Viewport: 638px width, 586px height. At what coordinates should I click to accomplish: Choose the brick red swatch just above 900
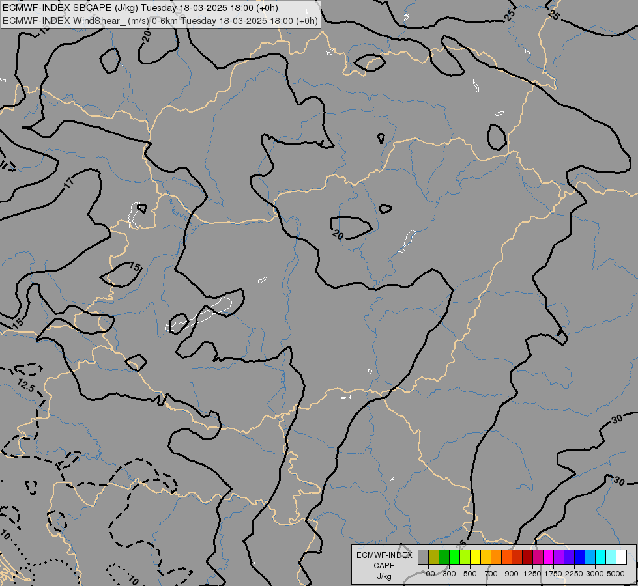(517, 557)
